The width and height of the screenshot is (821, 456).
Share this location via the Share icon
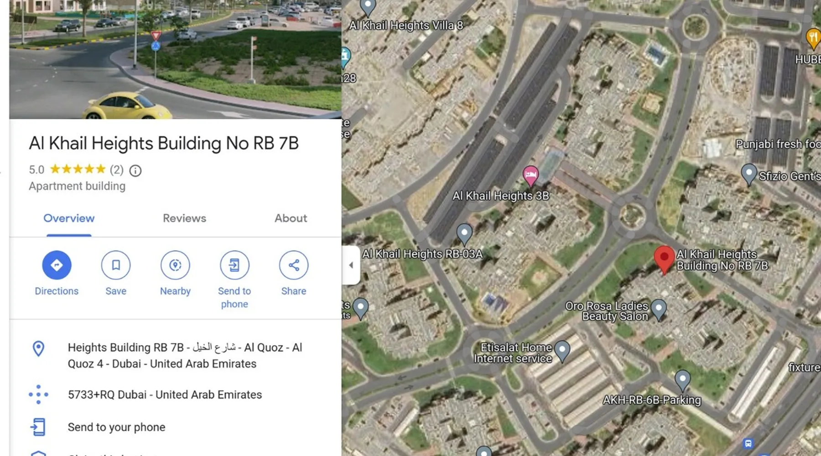click(x=294, y=265)
